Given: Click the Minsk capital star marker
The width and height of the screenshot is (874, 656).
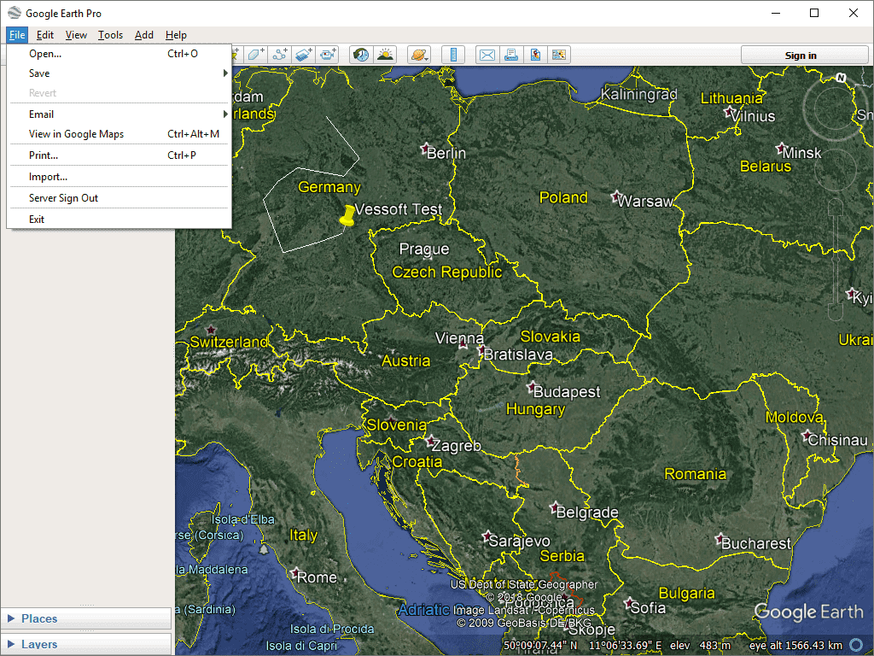Looking at the screenshot, I should pos(781,149).
